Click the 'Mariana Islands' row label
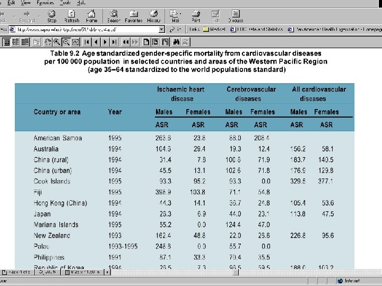382x286 pixels. click(56, 225)
